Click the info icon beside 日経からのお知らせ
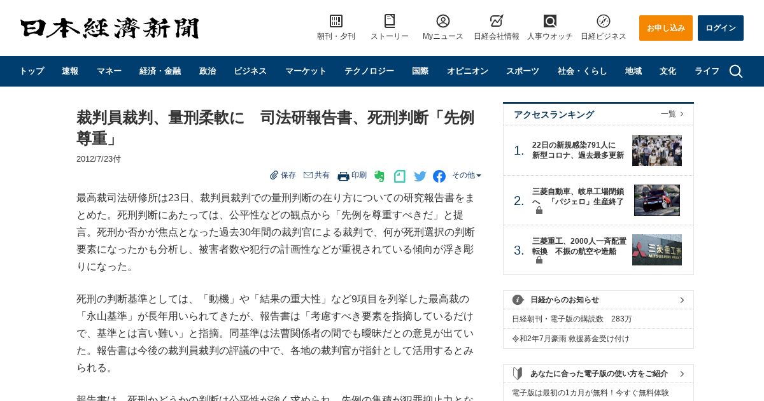This screenshot has width=764, height=401. click(518, 300)
